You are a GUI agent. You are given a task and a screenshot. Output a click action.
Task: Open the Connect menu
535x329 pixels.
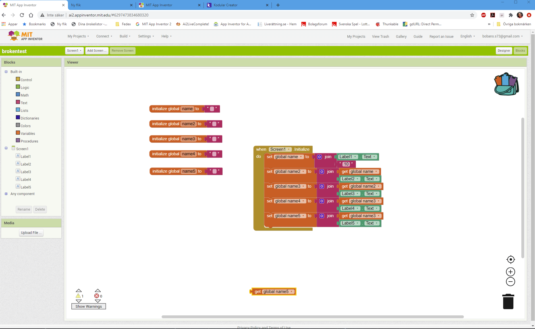(104, 36)
